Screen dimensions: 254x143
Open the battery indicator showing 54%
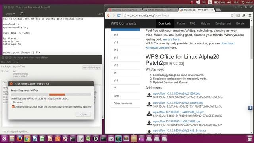point(219,2)
